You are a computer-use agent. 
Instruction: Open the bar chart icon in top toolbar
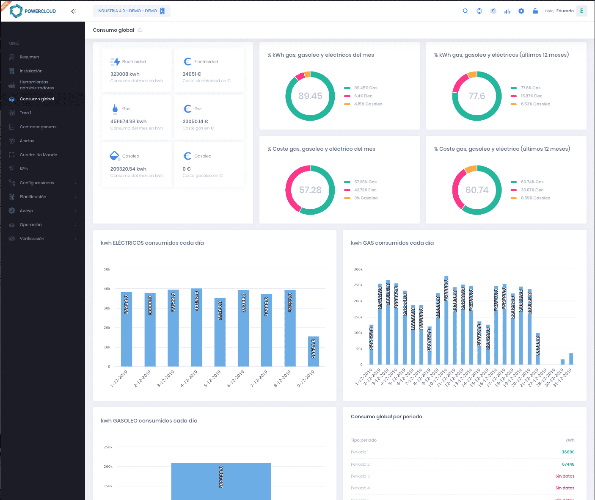click(507, 11)
